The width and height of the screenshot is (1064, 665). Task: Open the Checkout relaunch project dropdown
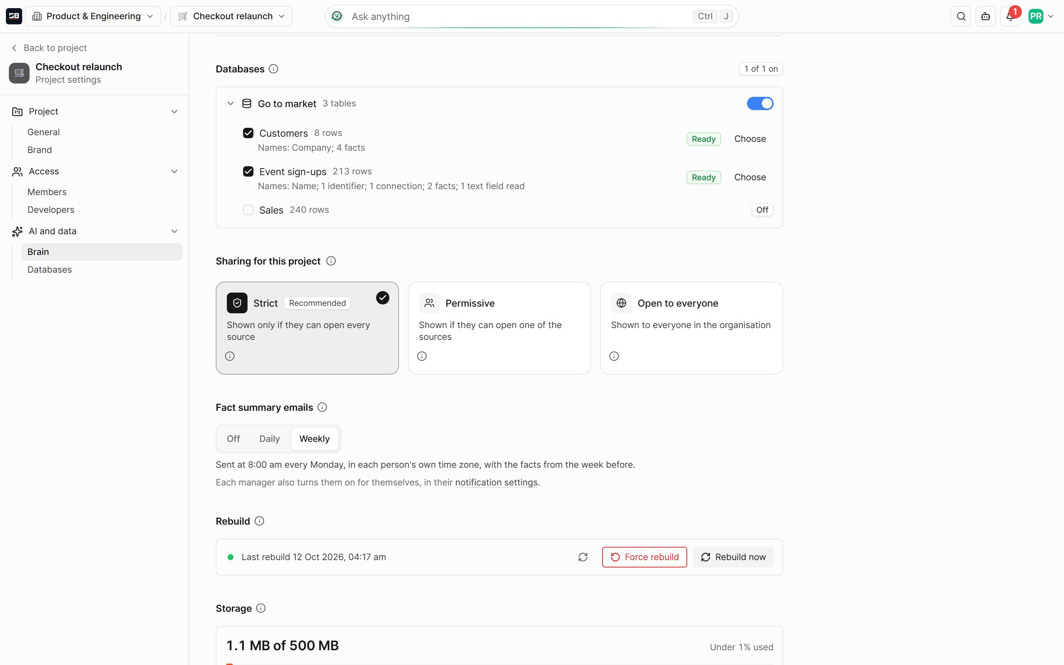click(231, 16)
